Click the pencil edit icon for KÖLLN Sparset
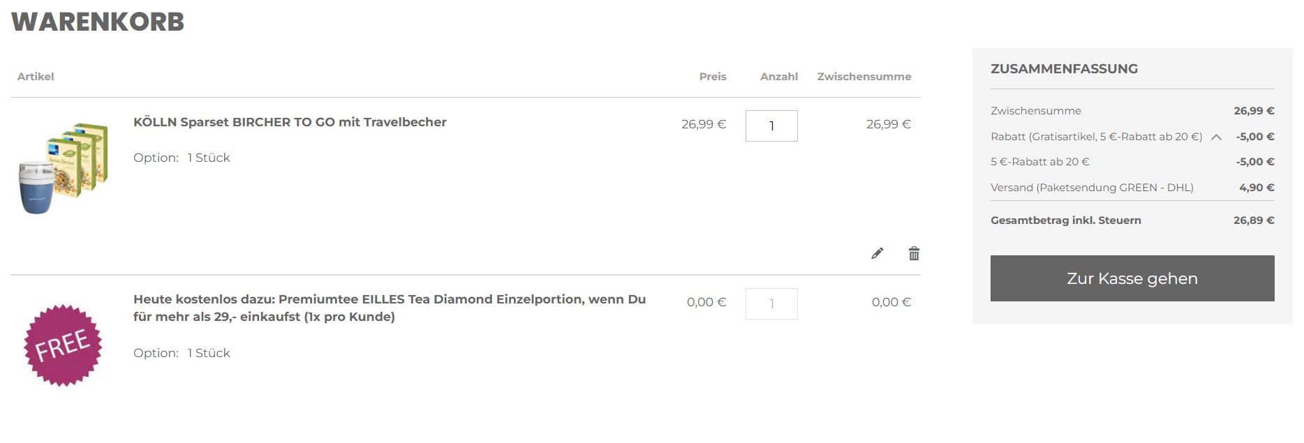This screenshot has height=443, width=1304. (x=877, y=253)
